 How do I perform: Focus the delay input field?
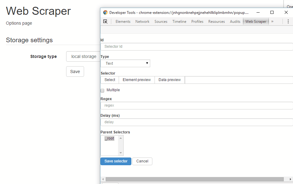coord(197,122)
